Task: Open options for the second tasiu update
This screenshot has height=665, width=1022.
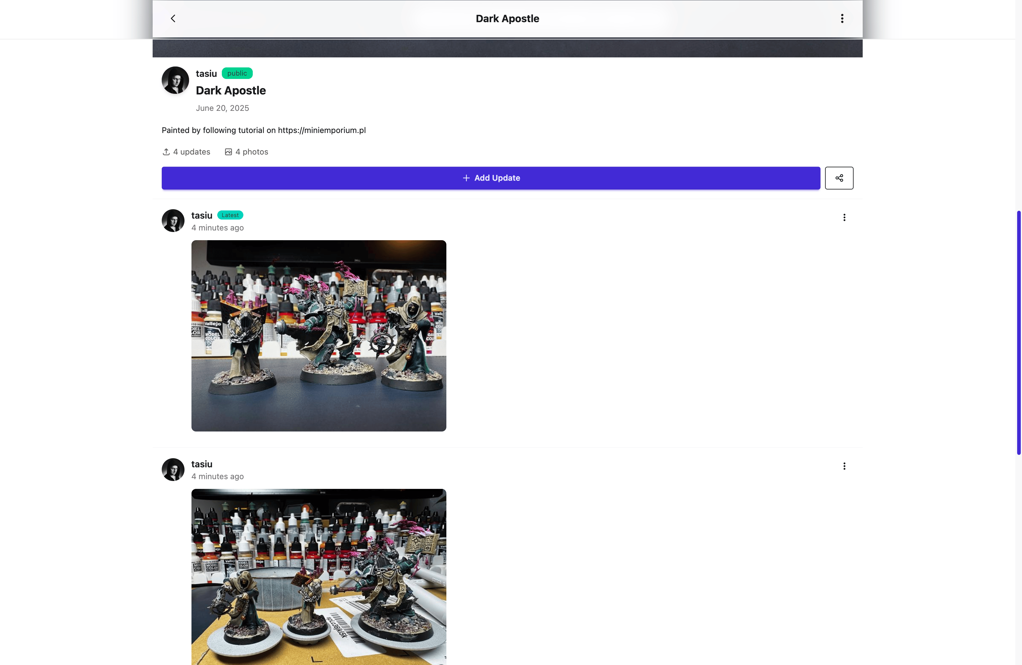Action: (x=844, y=466)
